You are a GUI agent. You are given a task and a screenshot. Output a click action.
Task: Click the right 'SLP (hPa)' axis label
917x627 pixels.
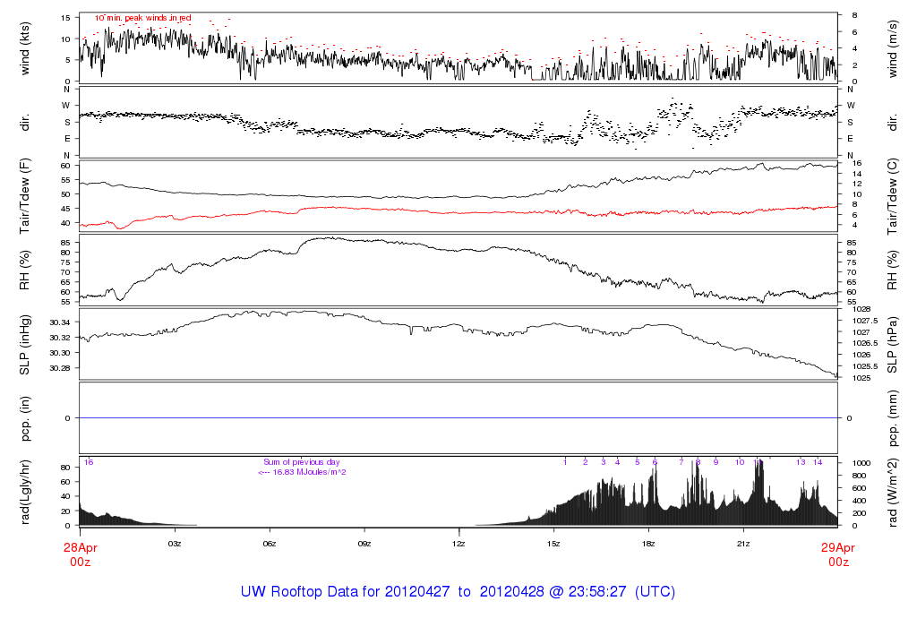coord(892,343)
